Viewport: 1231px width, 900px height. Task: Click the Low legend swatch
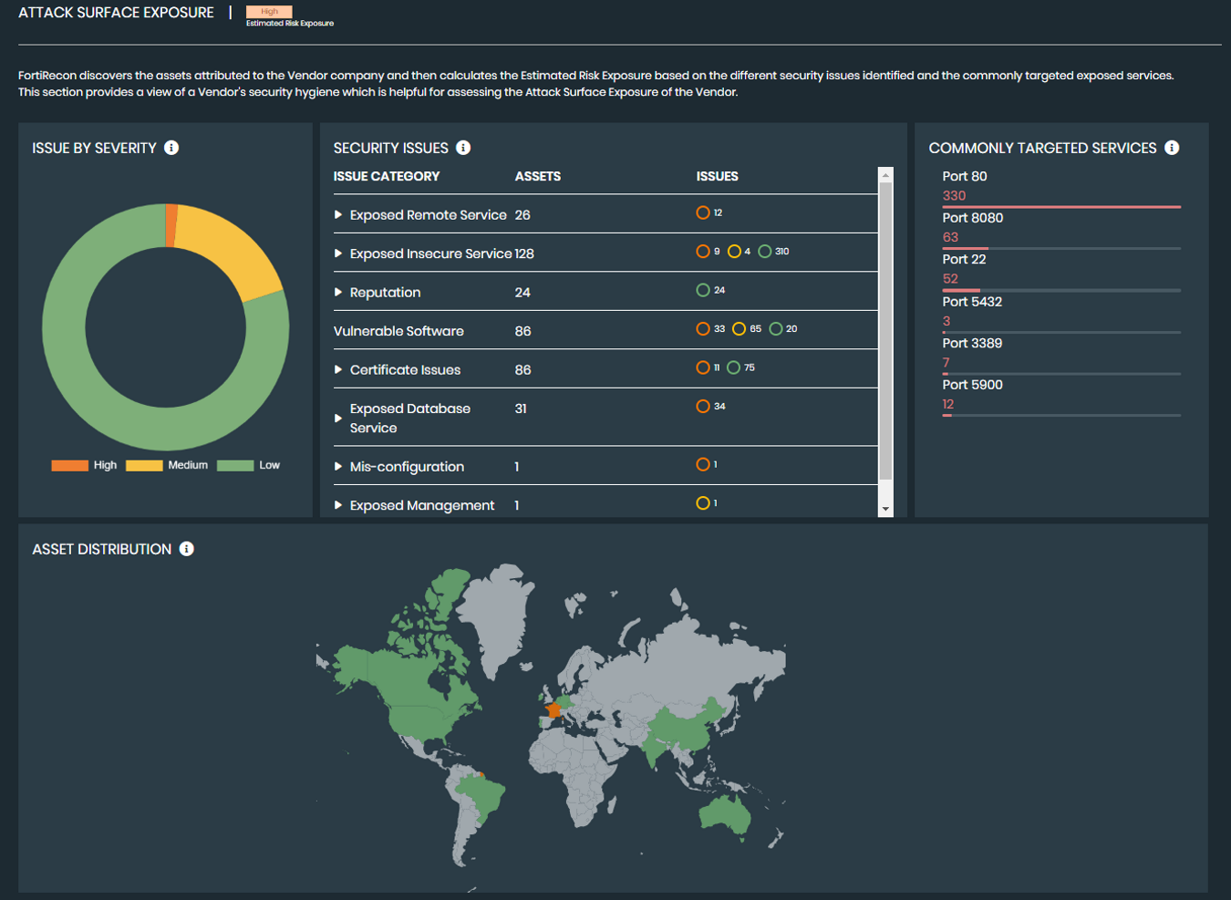(235, 465)
